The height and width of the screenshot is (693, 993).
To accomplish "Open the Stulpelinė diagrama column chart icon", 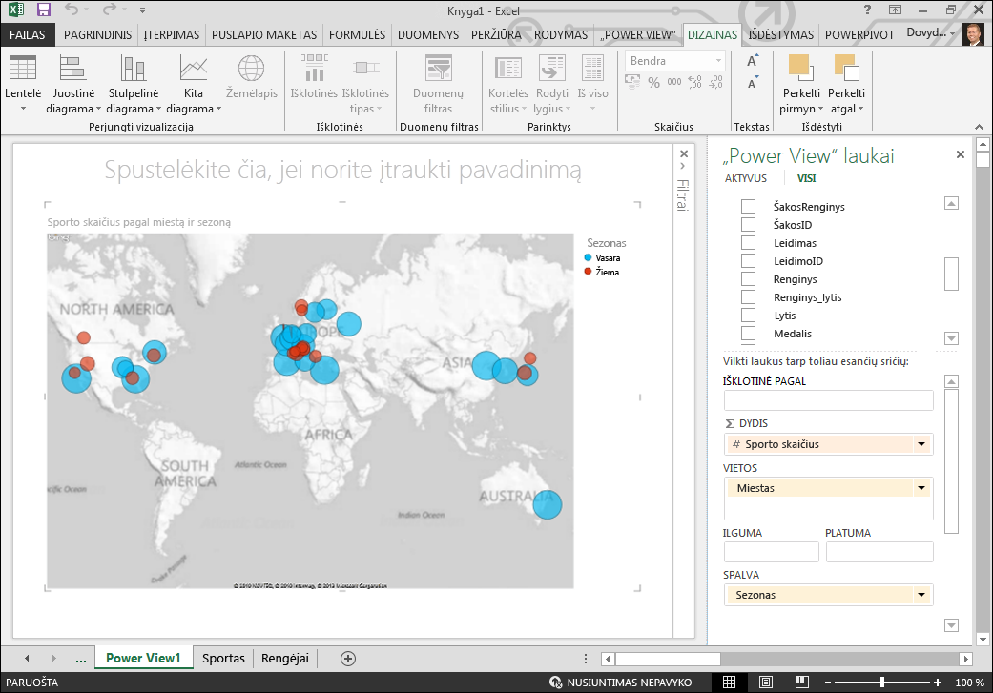I will (133, 68).
